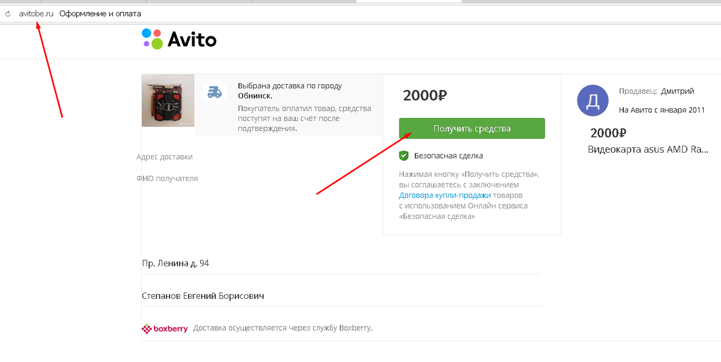The image size is (721, 362).
Task: Select the seller name Дмитрий
Action: [x=677, y=91]
